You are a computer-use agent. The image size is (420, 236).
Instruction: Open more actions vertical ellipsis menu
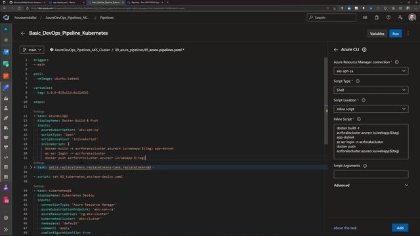[408, 33]
